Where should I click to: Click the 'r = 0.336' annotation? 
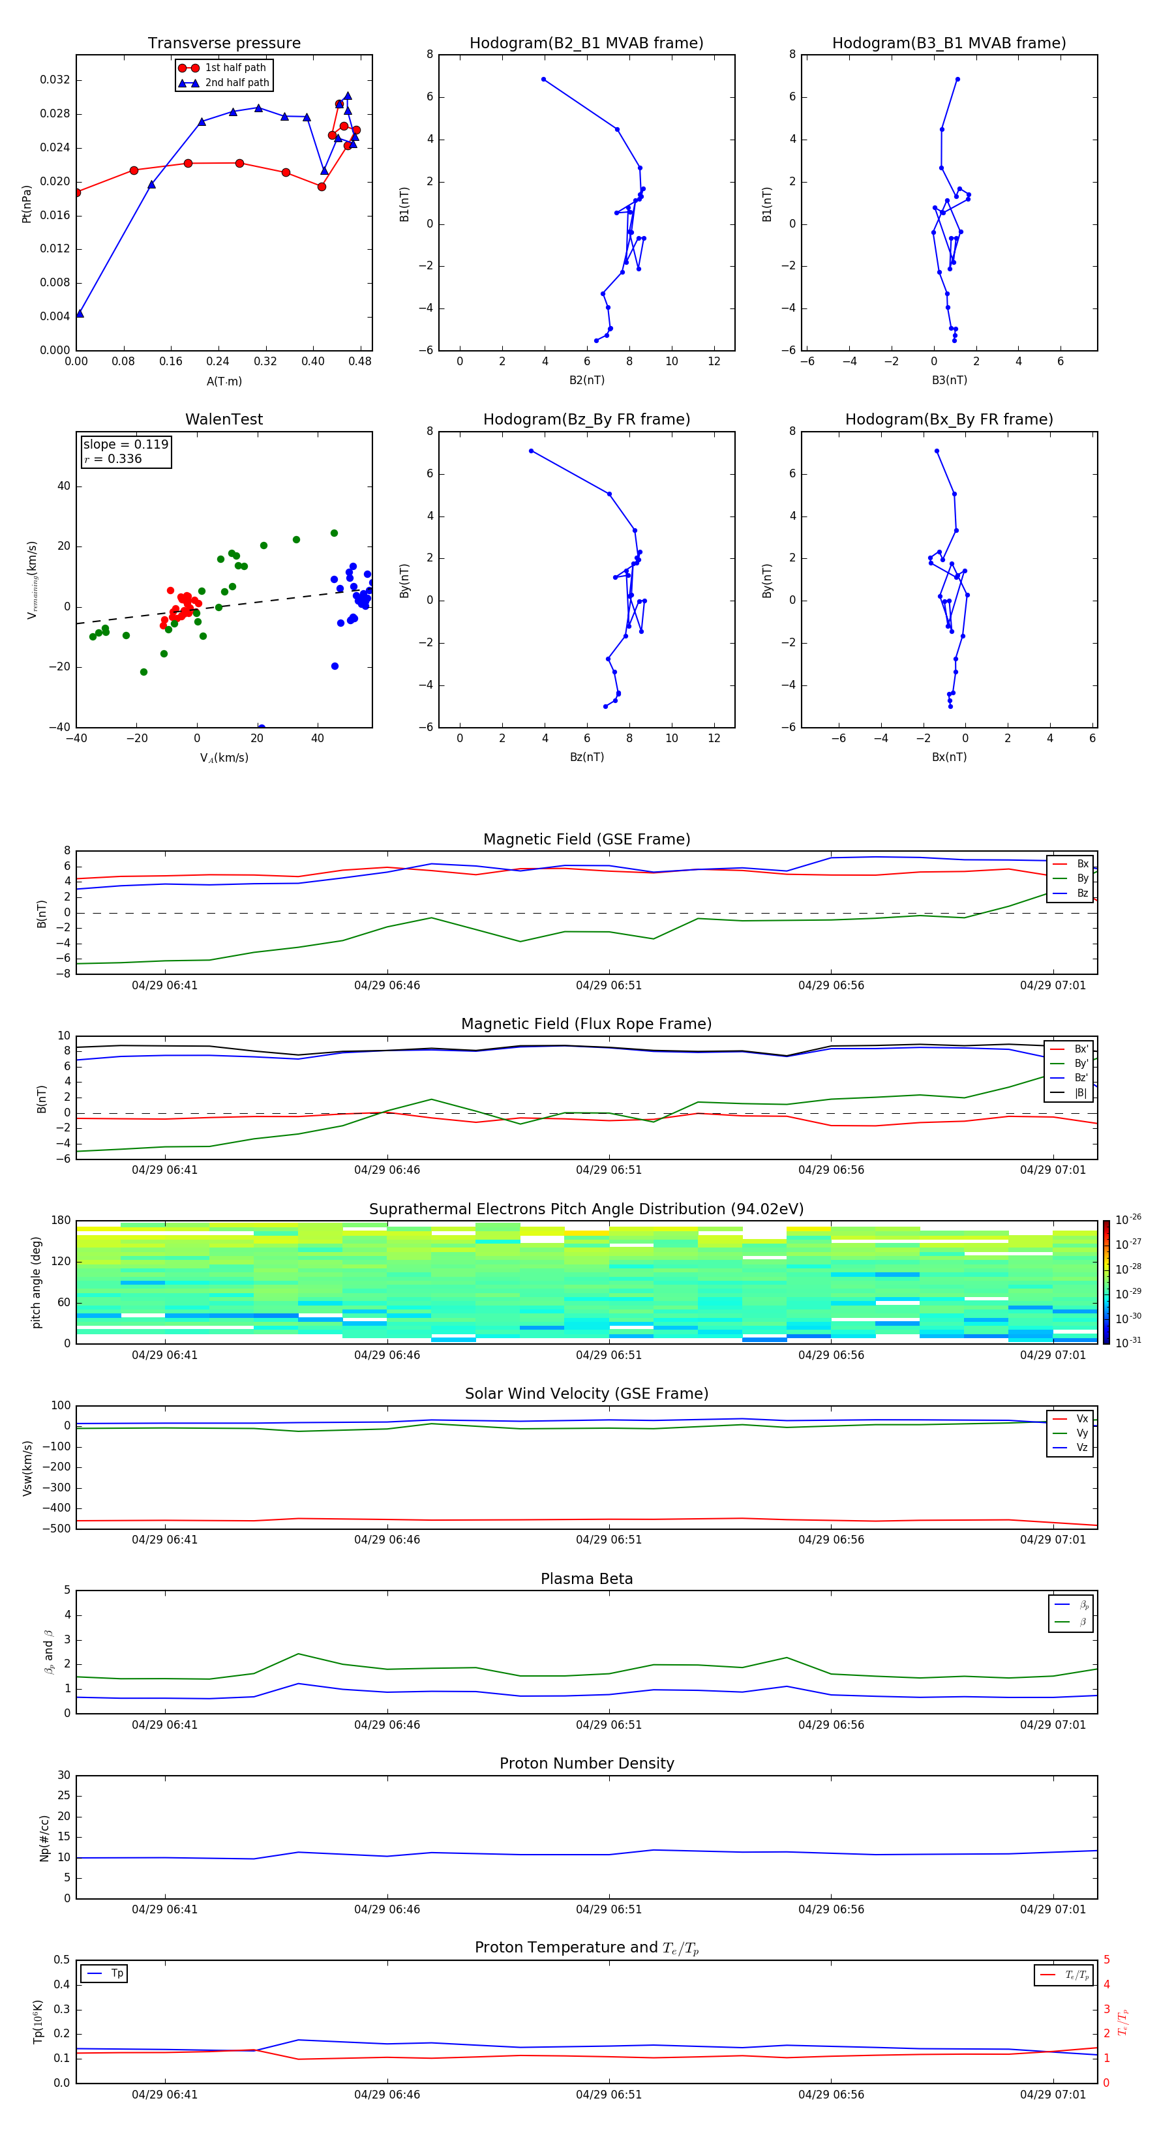pos(113,458)
